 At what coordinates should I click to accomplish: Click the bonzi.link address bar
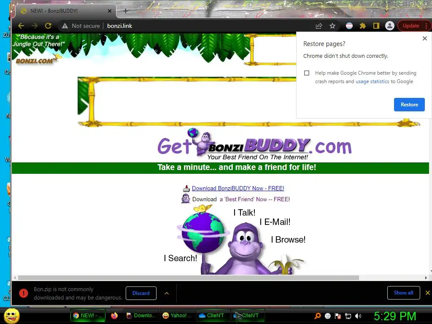pyautogui.click(x=119, y=26)
